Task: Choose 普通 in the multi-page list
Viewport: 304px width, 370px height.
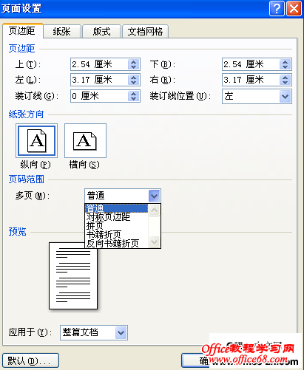Action: (x=117, y=208)
